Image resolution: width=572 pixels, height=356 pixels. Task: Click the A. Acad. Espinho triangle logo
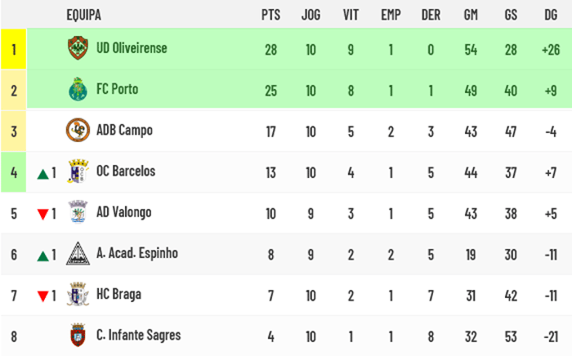78,254
